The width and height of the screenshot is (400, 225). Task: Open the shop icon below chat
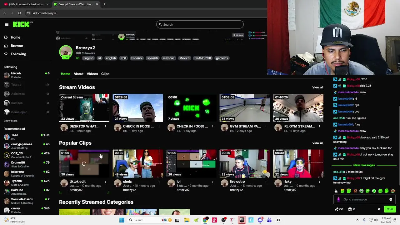click(352, 209)
